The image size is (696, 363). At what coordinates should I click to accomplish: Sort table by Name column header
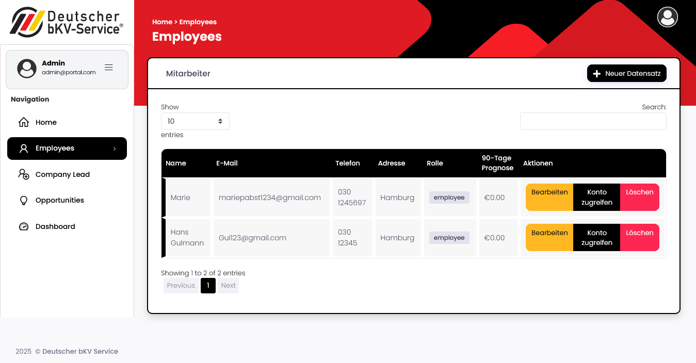click(176, 163)
